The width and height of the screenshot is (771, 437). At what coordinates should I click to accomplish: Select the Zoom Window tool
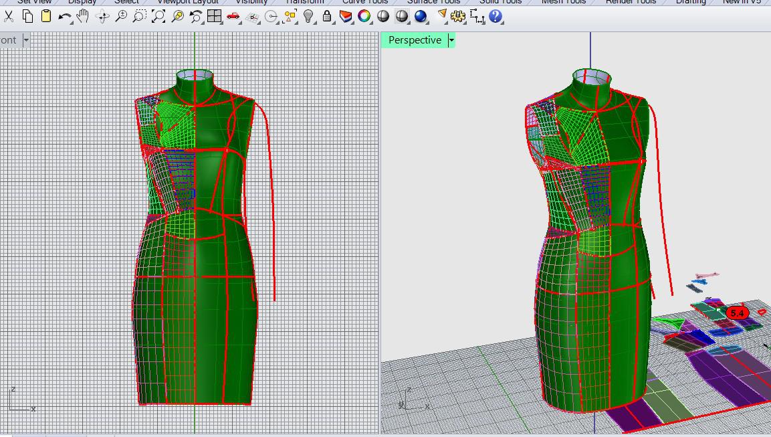coord(140,16)
